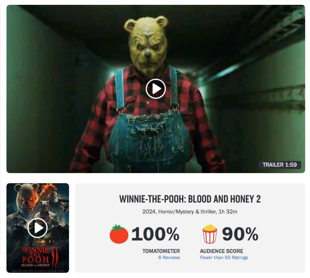The image size is (310, 278).
Task: Start the video from the poster's play icon
Action: tap(38, 228)
